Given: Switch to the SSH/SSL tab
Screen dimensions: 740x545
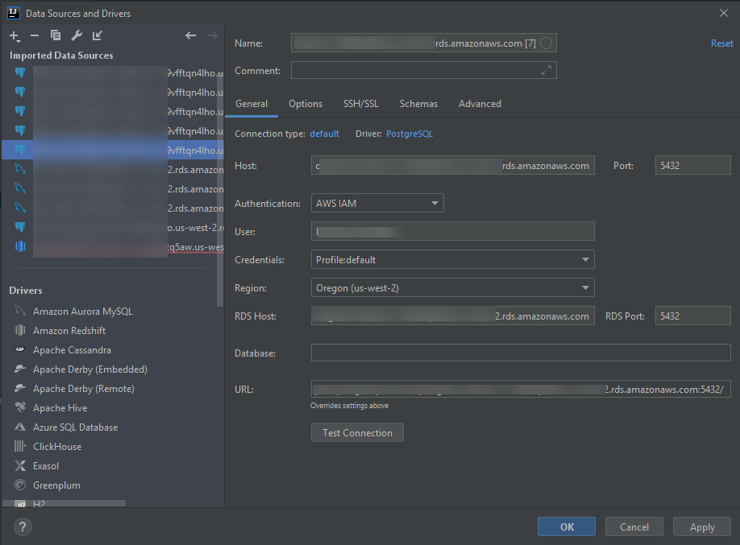Looking at the screenshot, I should pos(360,103).
